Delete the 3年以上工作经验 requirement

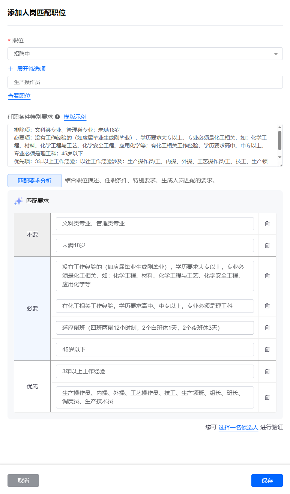267,371
